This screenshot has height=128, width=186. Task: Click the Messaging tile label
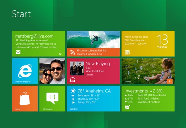pos(48,109)
